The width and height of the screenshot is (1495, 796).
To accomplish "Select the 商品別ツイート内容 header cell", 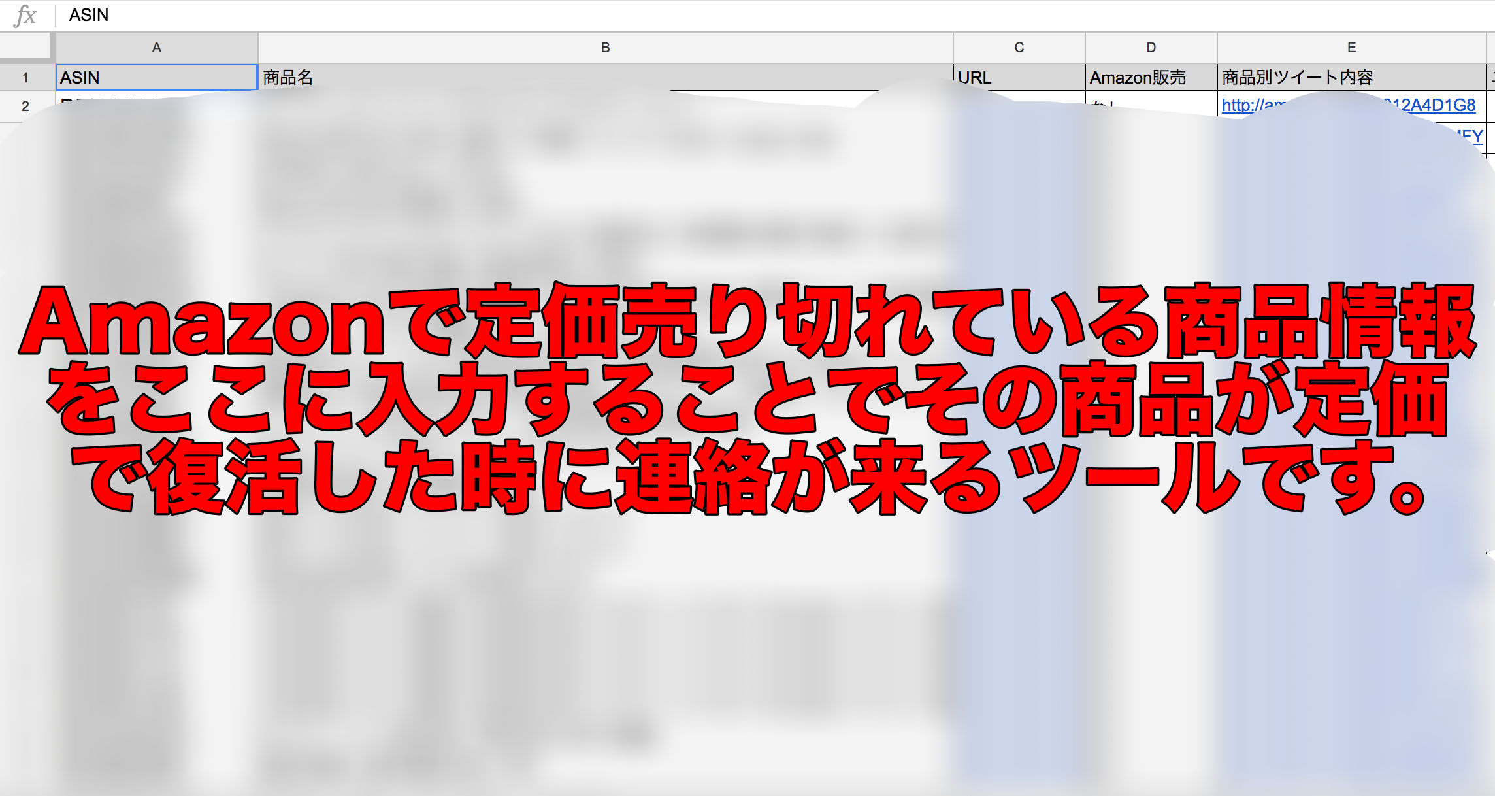I will click(x=1351, y=77).
